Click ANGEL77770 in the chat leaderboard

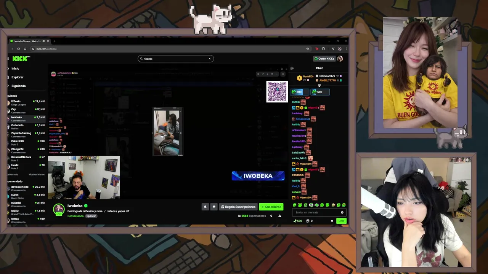click(x=328, y=80)
